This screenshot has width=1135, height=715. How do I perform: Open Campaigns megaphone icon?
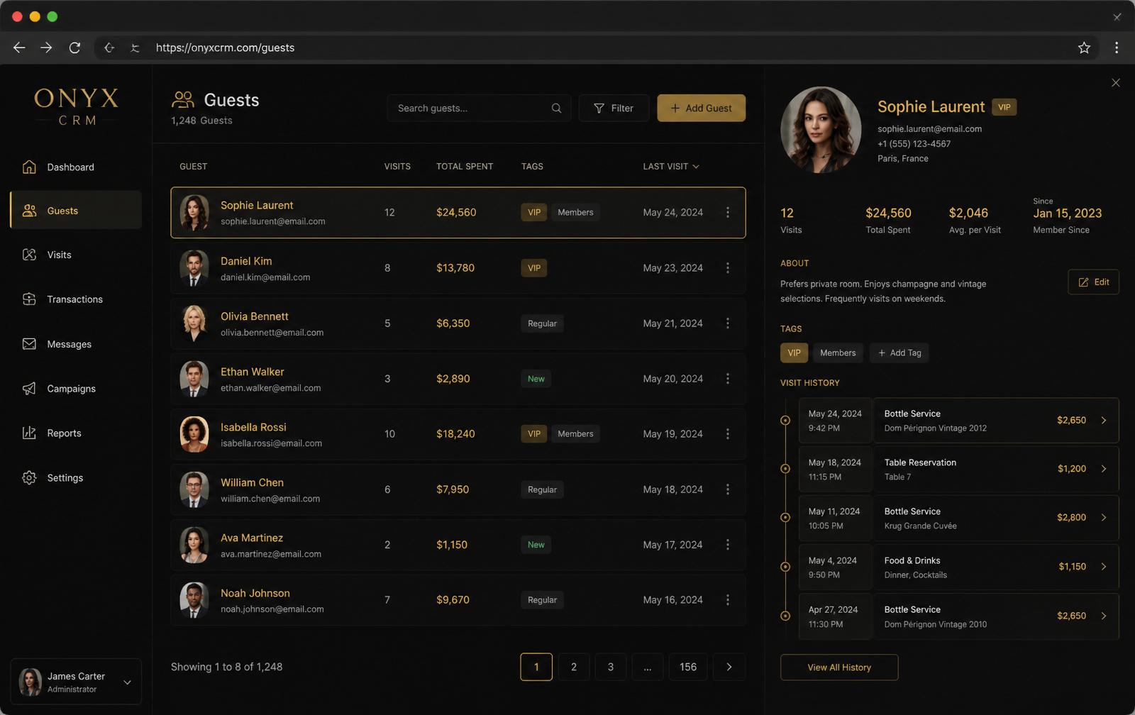pos(29,389)
